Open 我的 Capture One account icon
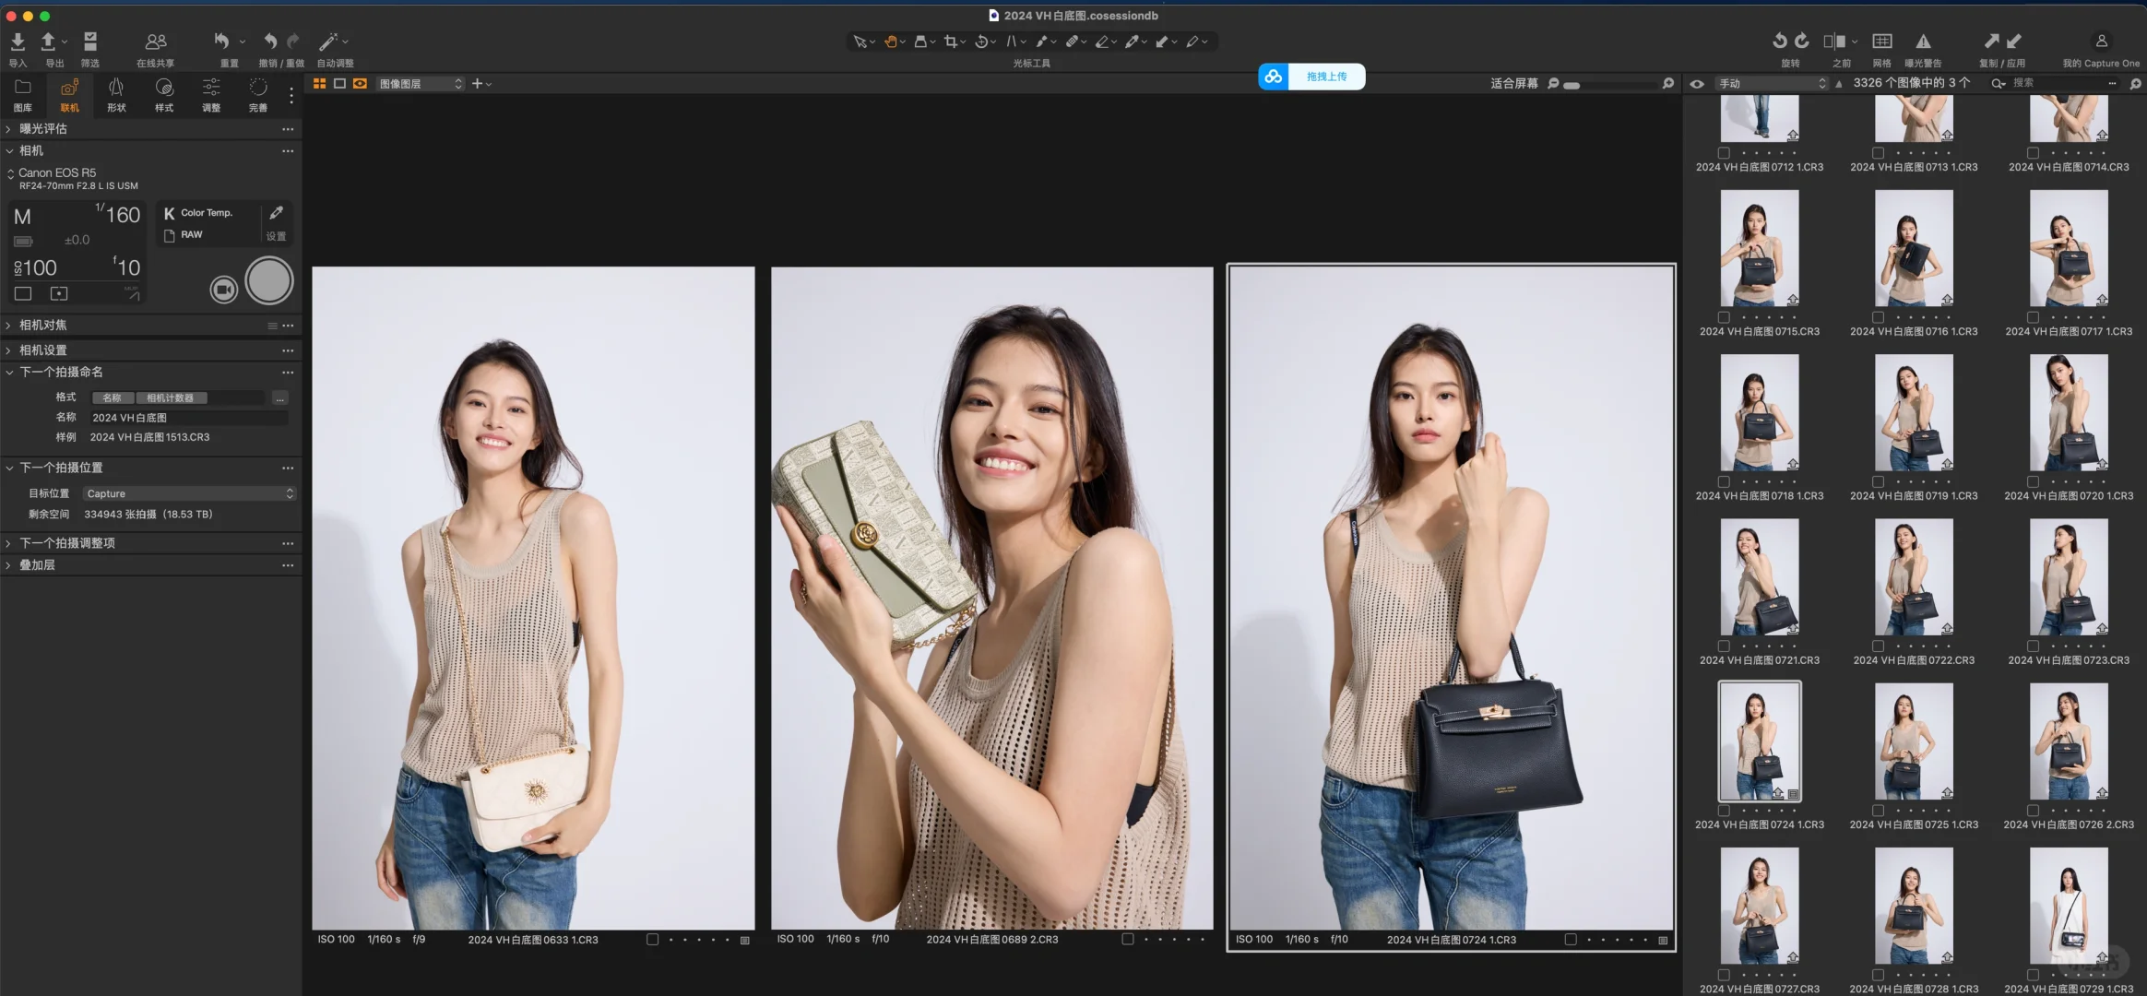The height and width of the screenshot is (996, 2147). [x=2101, y=41]
